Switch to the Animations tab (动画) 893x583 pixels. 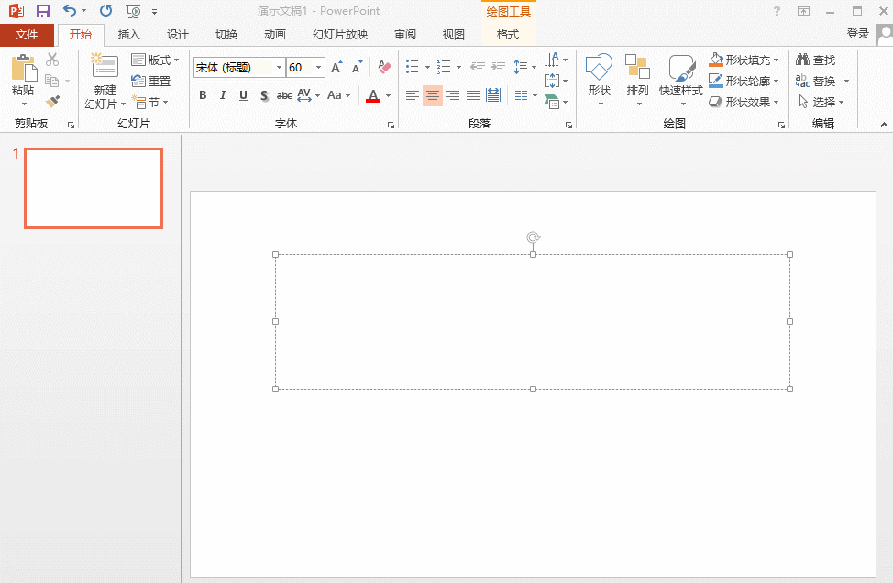[x=275, y=35]
